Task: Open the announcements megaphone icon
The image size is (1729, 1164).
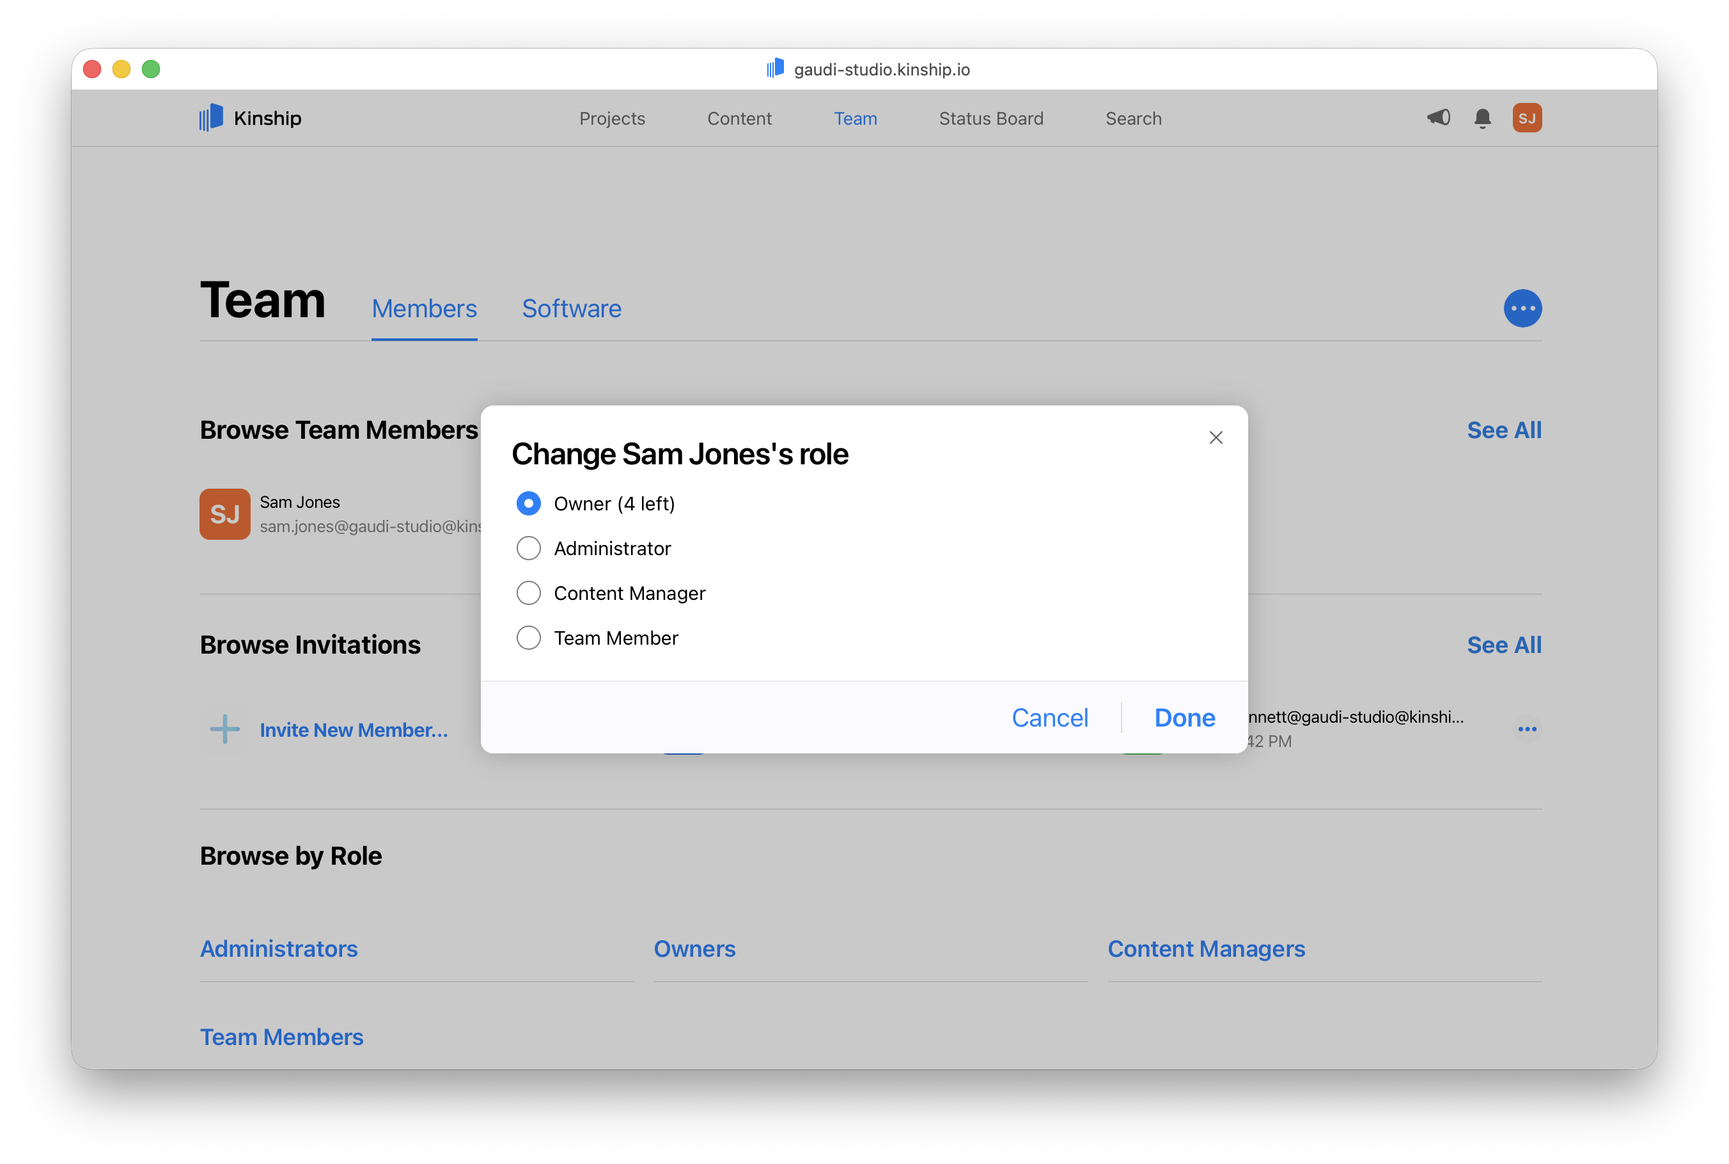Action: tap(1438, 117)
